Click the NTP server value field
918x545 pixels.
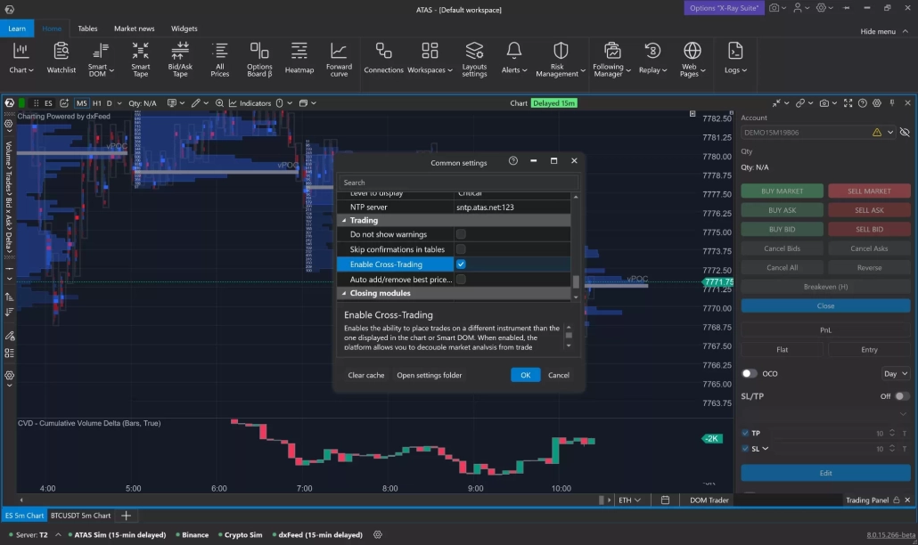point(512,207)
